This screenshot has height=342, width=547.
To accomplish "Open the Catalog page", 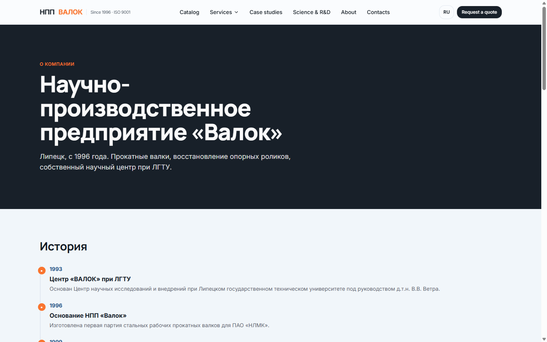I will [x=190, y=12].
